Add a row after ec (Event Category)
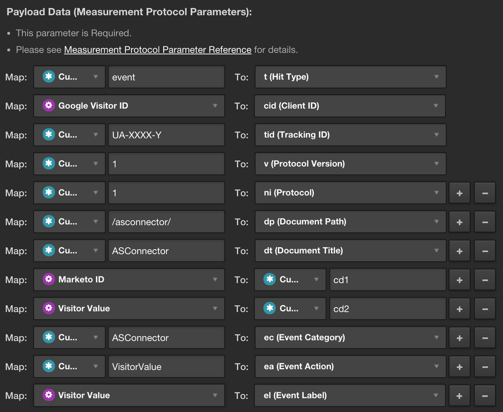Image resolution: width=503 pixels, height=412 pixels. (x=459, y=338)
